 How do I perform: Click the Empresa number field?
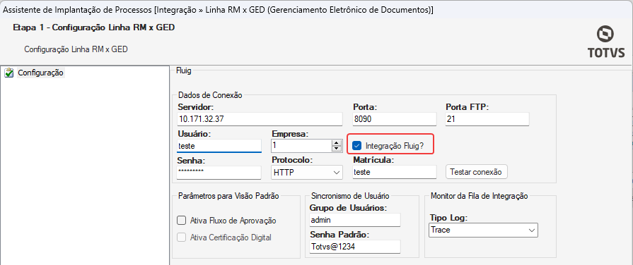tap(301, 146)
